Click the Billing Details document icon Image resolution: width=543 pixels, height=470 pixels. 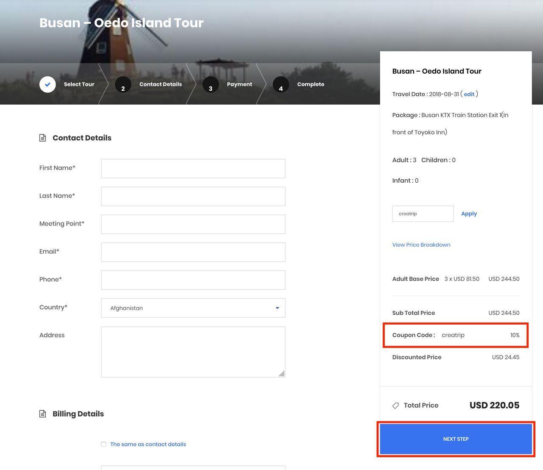[x=42, y=414]
